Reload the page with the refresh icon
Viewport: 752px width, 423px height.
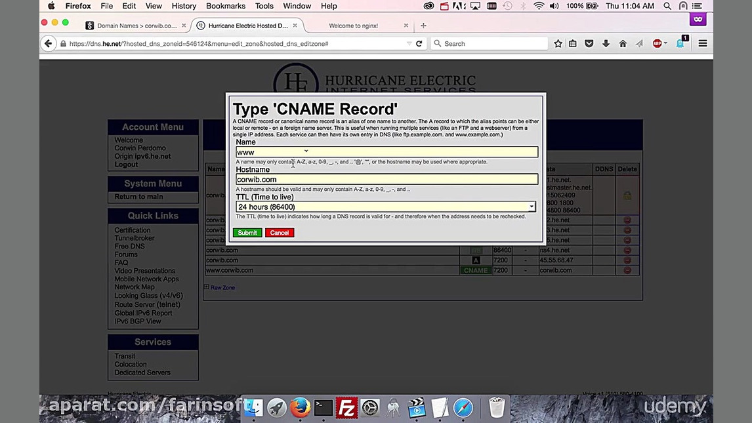tap(419, 43)
